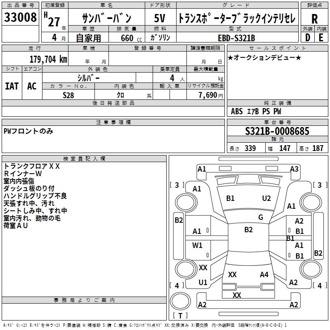Select the recycle deposit 7,690 円
330x330 pixels.
[211, 95]
